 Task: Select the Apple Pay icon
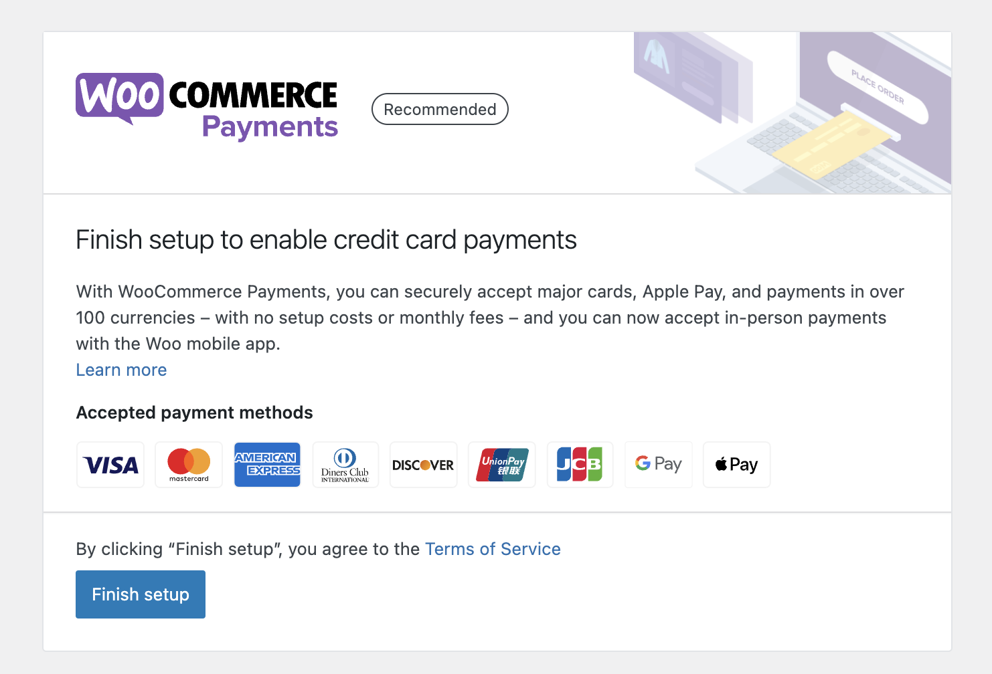click(736, 465)
